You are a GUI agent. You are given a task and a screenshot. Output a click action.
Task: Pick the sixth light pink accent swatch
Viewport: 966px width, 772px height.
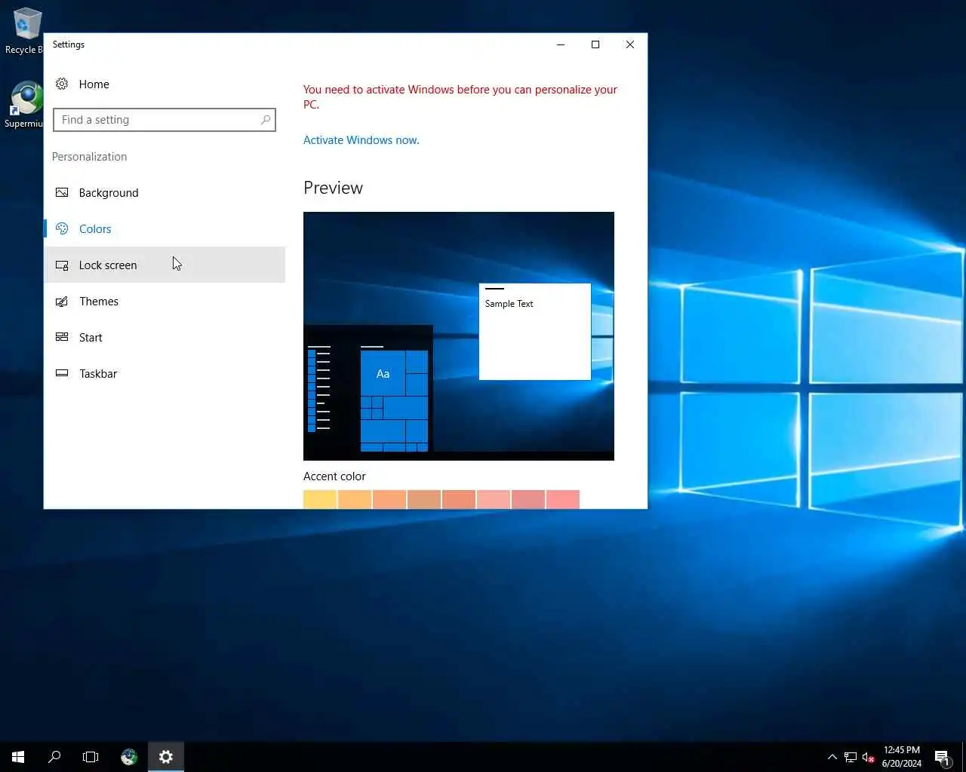(494, 500)
